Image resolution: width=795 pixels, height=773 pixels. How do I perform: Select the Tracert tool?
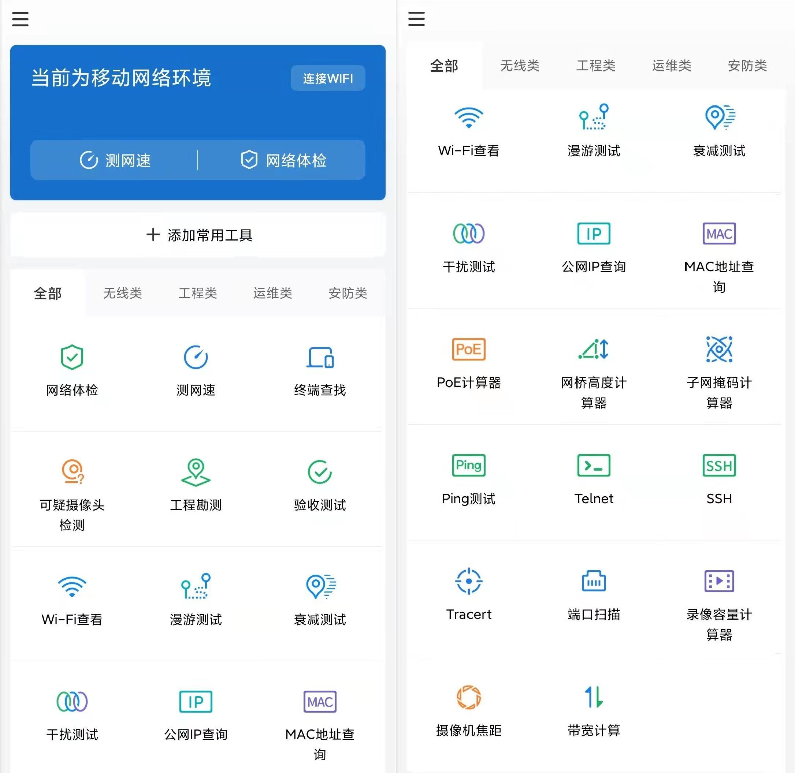(x=468, y=582)
